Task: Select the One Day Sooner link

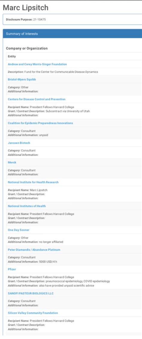Action: coord(19,230)
